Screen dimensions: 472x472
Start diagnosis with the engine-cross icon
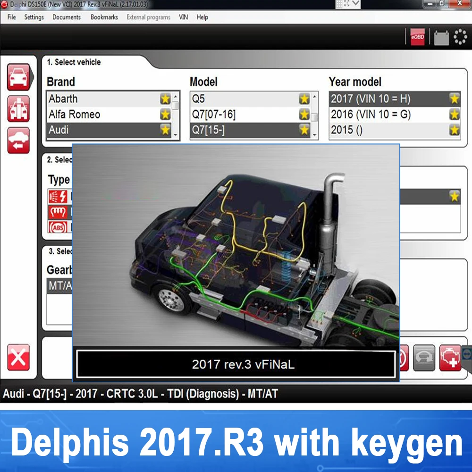coord(450,358)
